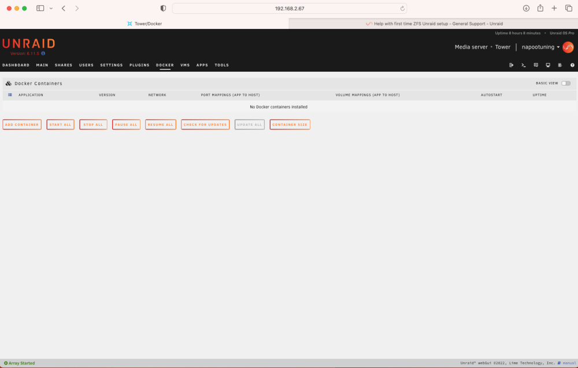Switch to the Tower/Docker tab

point(144,24)
